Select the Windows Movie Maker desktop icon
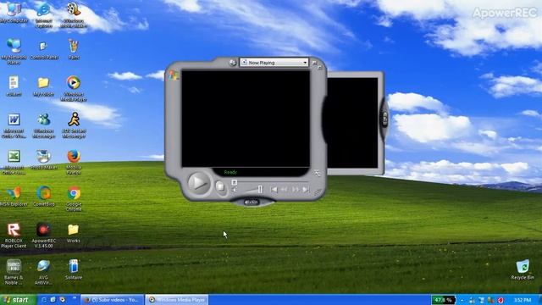The image size is (542, 305). [74, 14]
